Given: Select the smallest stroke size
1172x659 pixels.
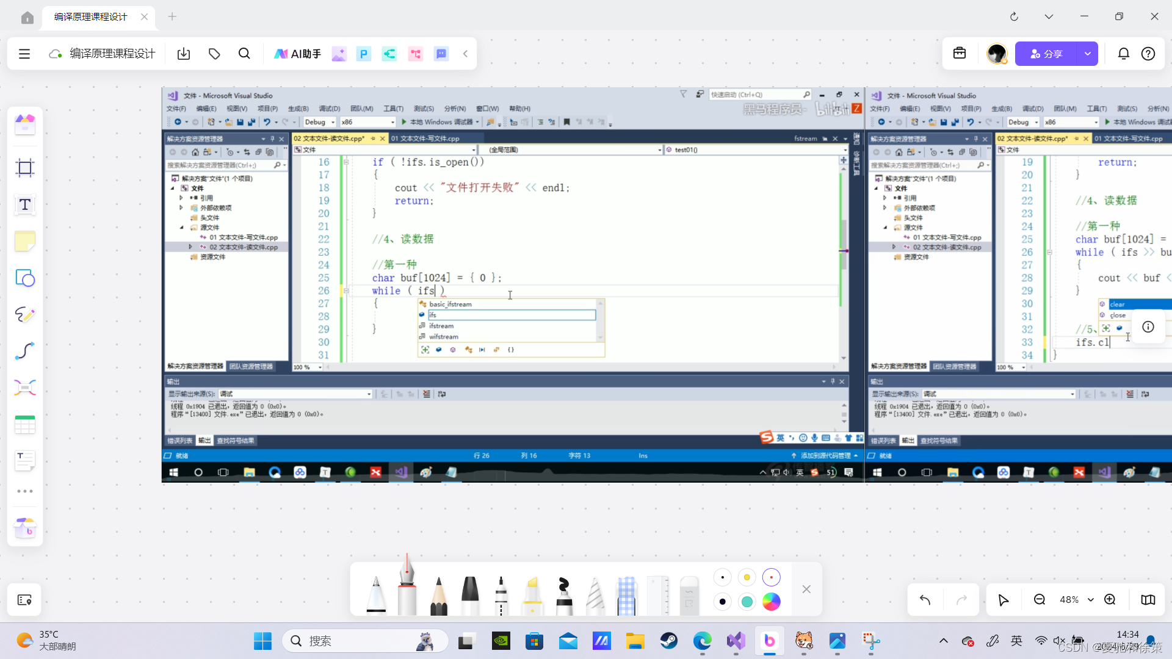Looking at the screenshot, I should point(723,577).
